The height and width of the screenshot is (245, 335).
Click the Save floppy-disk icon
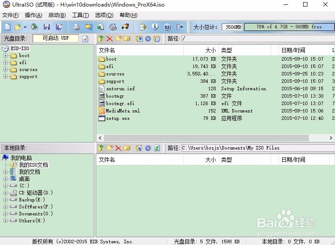pos(47,27)
